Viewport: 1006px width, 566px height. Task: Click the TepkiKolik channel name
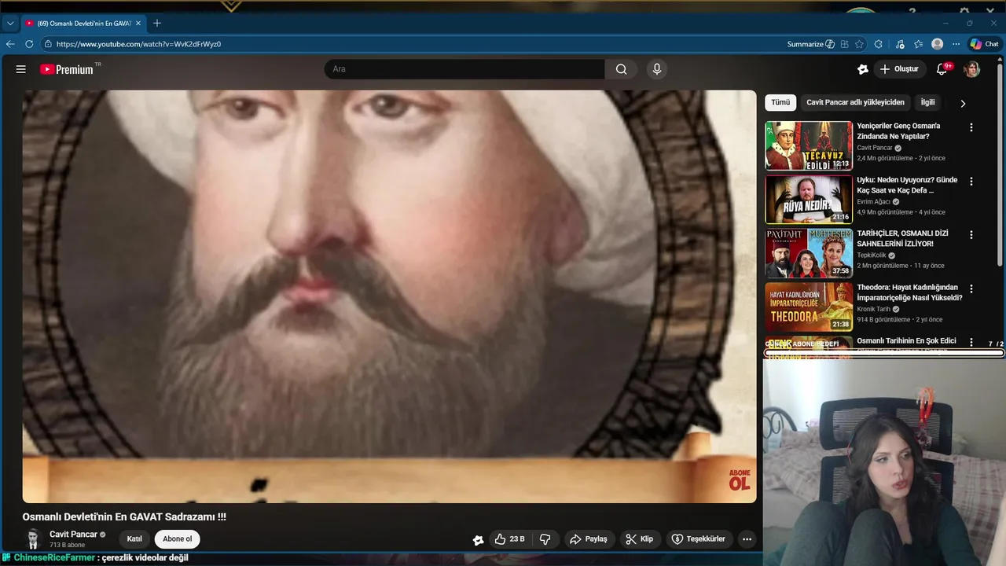[x=872, y=255]
